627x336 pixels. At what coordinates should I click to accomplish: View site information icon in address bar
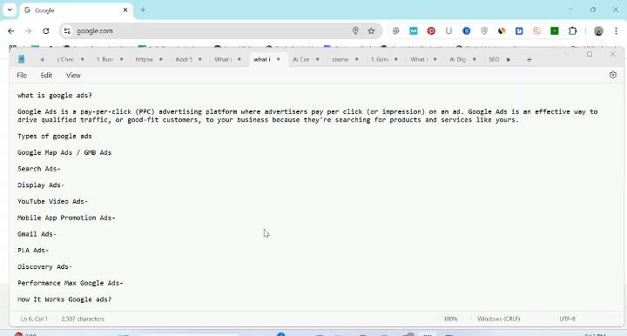(67, 30)
